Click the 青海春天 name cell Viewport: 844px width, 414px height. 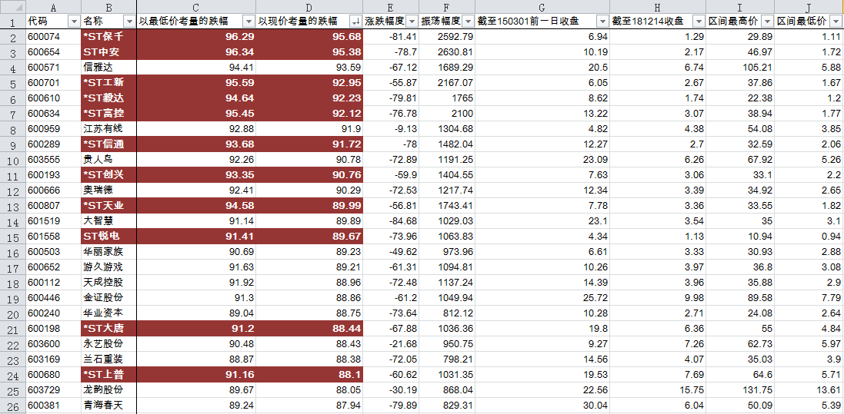(x=108, y=405)
